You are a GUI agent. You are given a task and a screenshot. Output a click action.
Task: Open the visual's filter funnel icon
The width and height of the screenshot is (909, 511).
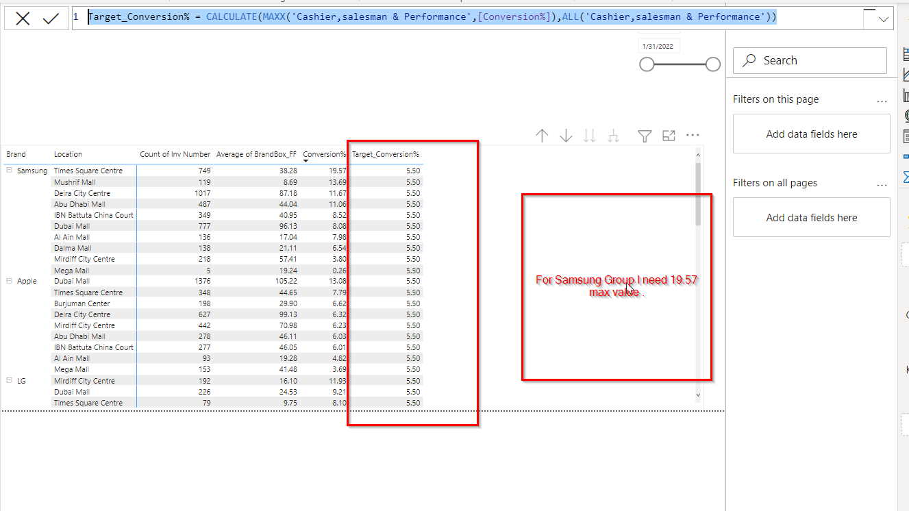tap(645, 136)
